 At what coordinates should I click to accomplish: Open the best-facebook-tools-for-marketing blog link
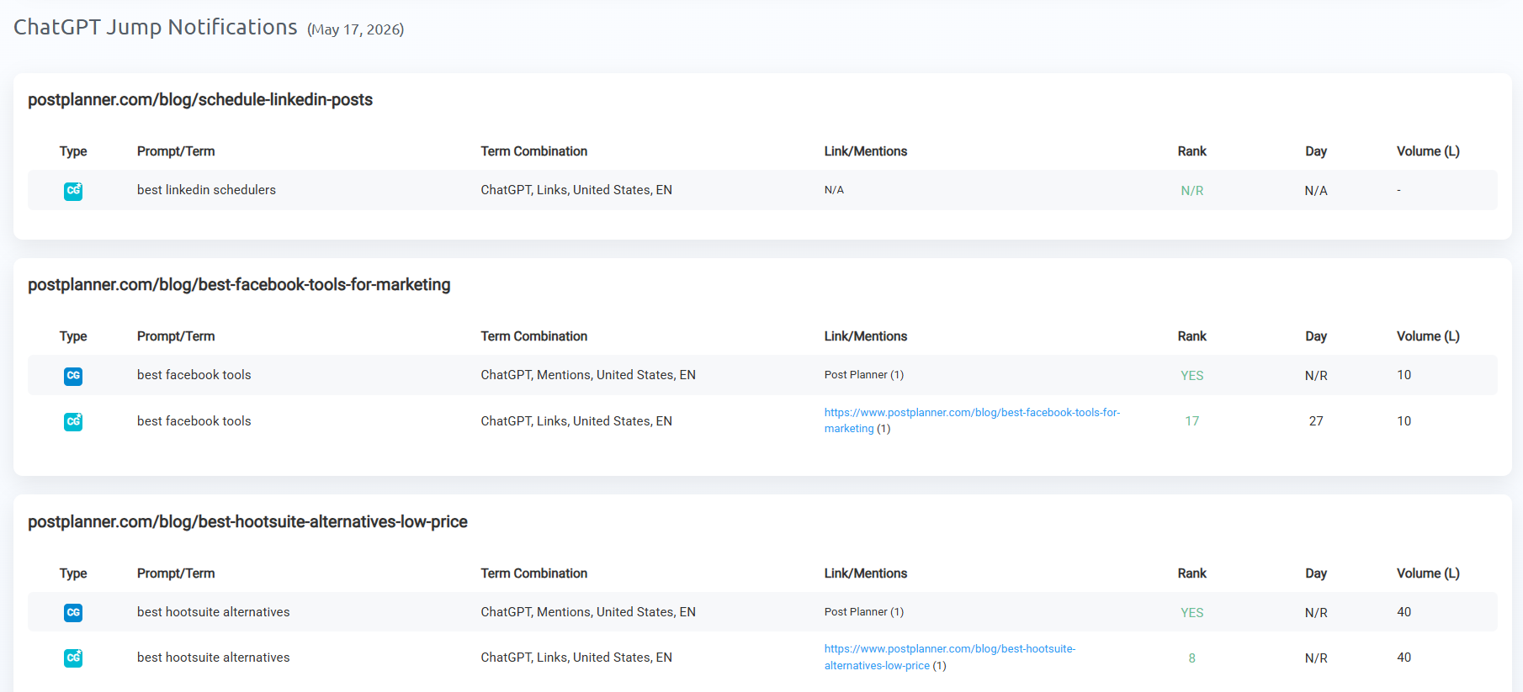[x=972, y=420]
